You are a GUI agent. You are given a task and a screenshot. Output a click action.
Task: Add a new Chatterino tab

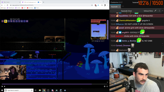123,6
